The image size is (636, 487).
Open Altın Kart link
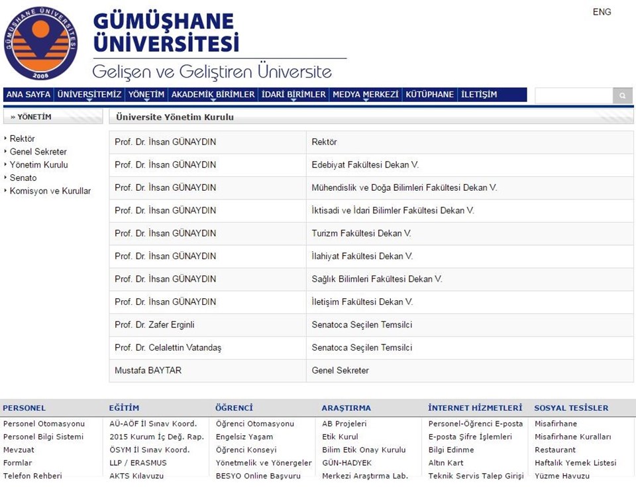446,462
